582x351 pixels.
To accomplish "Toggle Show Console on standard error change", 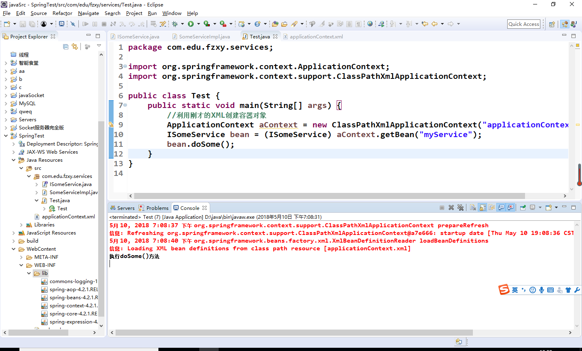I will [x=510, y=207].
